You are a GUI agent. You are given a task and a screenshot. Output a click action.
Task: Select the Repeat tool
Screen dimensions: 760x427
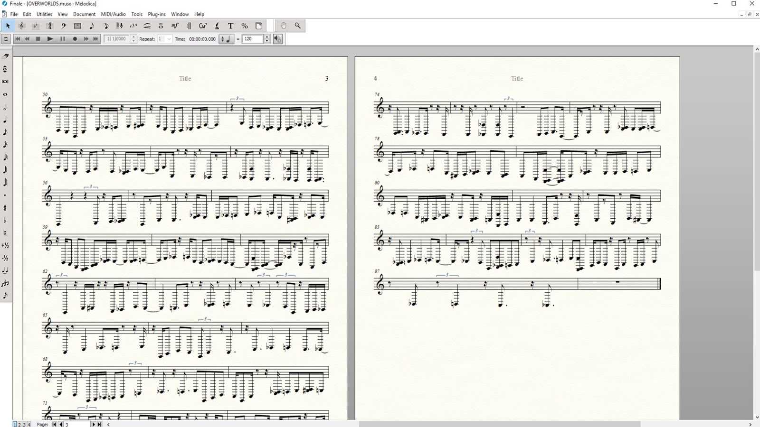pos(189,26)
